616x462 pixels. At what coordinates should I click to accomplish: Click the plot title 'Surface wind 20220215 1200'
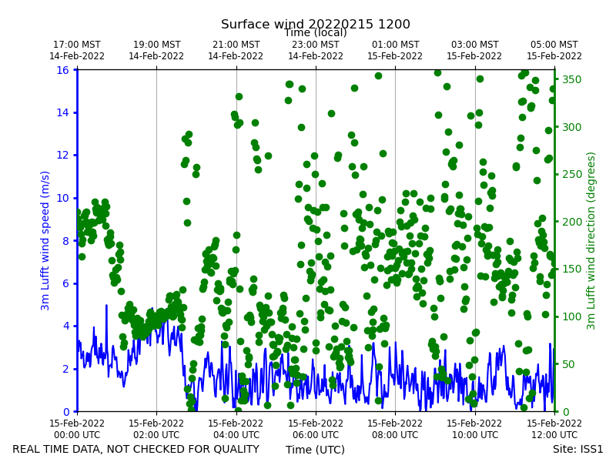(x=316, y=24)
